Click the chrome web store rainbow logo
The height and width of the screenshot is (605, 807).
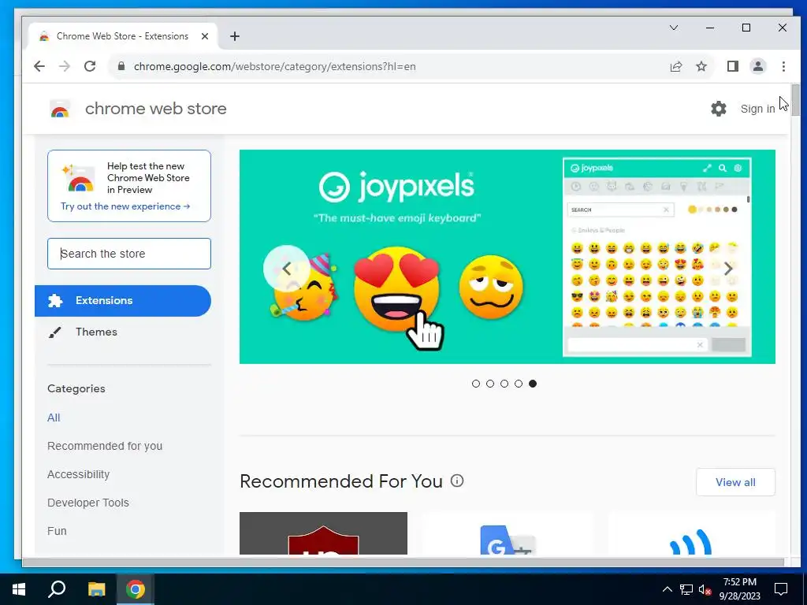(60, 109)
